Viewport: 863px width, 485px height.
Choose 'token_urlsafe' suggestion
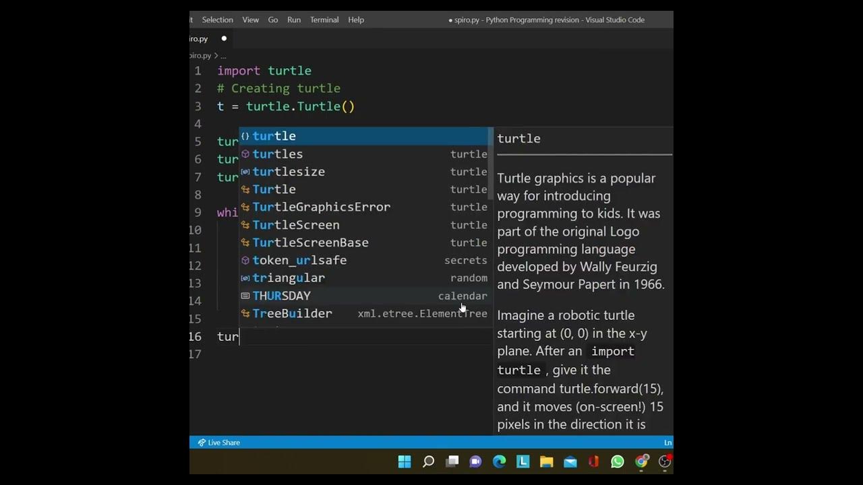[x=366, y=260]
